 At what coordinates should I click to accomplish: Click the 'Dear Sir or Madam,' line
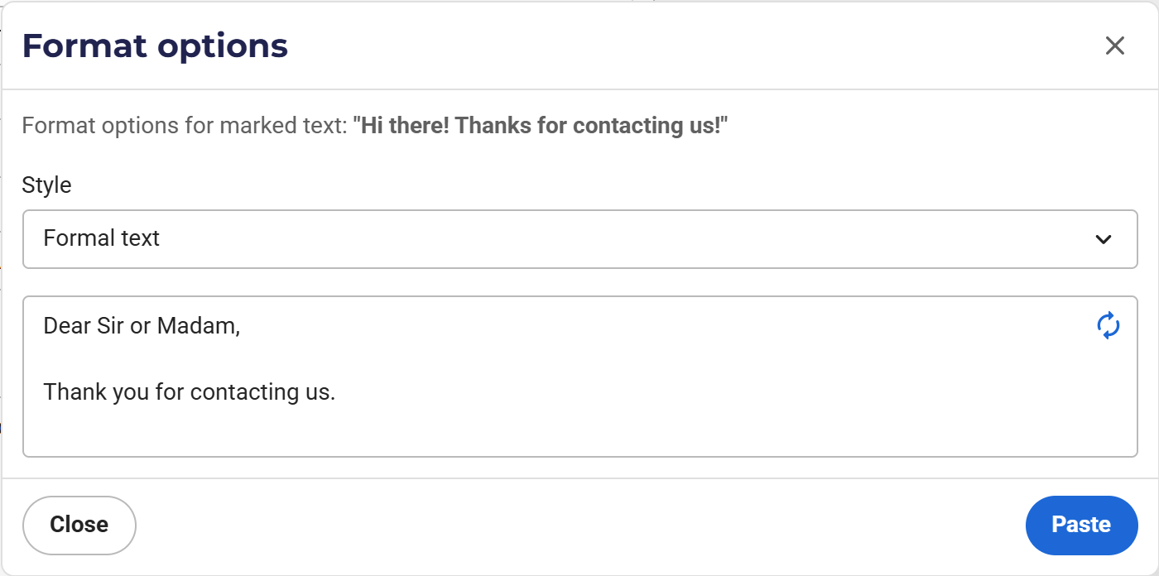(x=142, y=326)
